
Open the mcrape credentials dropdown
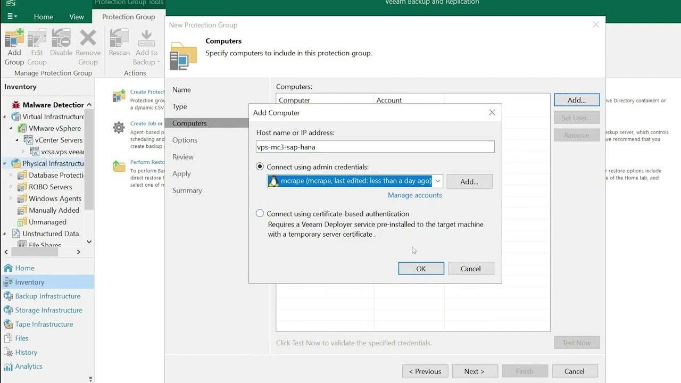point(437,181)
